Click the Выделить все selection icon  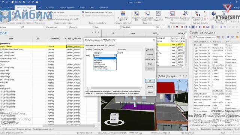(x=136, y=14)
